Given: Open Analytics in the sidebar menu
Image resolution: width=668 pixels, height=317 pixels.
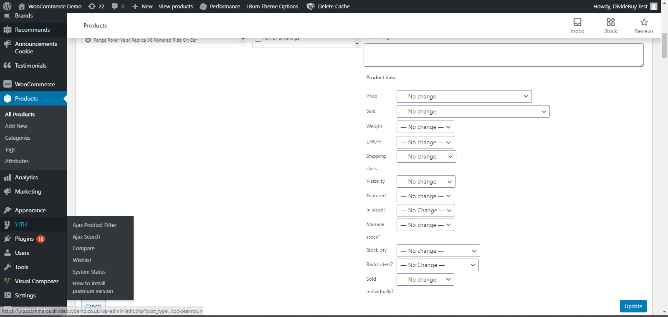Looking at the screenshot, I should point(26,177).
